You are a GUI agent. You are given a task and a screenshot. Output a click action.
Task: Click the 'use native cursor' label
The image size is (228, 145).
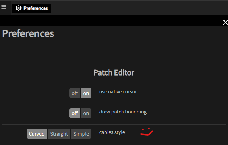pos(118,92)
